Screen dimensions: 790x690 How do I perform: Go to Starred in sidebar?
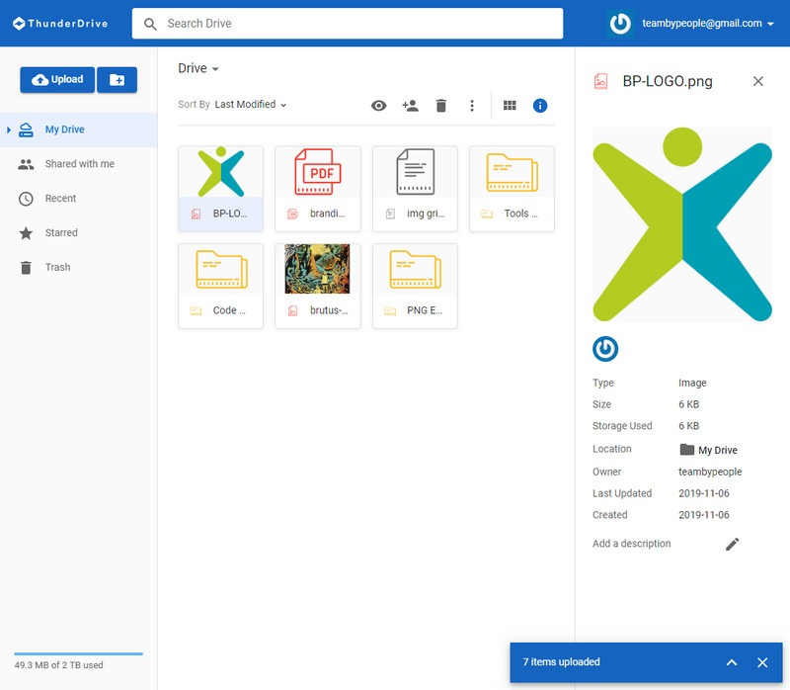(61, 233)
